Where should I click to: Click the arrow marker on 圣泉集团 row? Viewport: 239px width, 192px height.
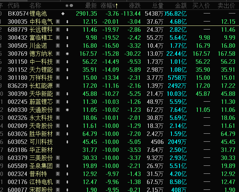pos(67,166)
